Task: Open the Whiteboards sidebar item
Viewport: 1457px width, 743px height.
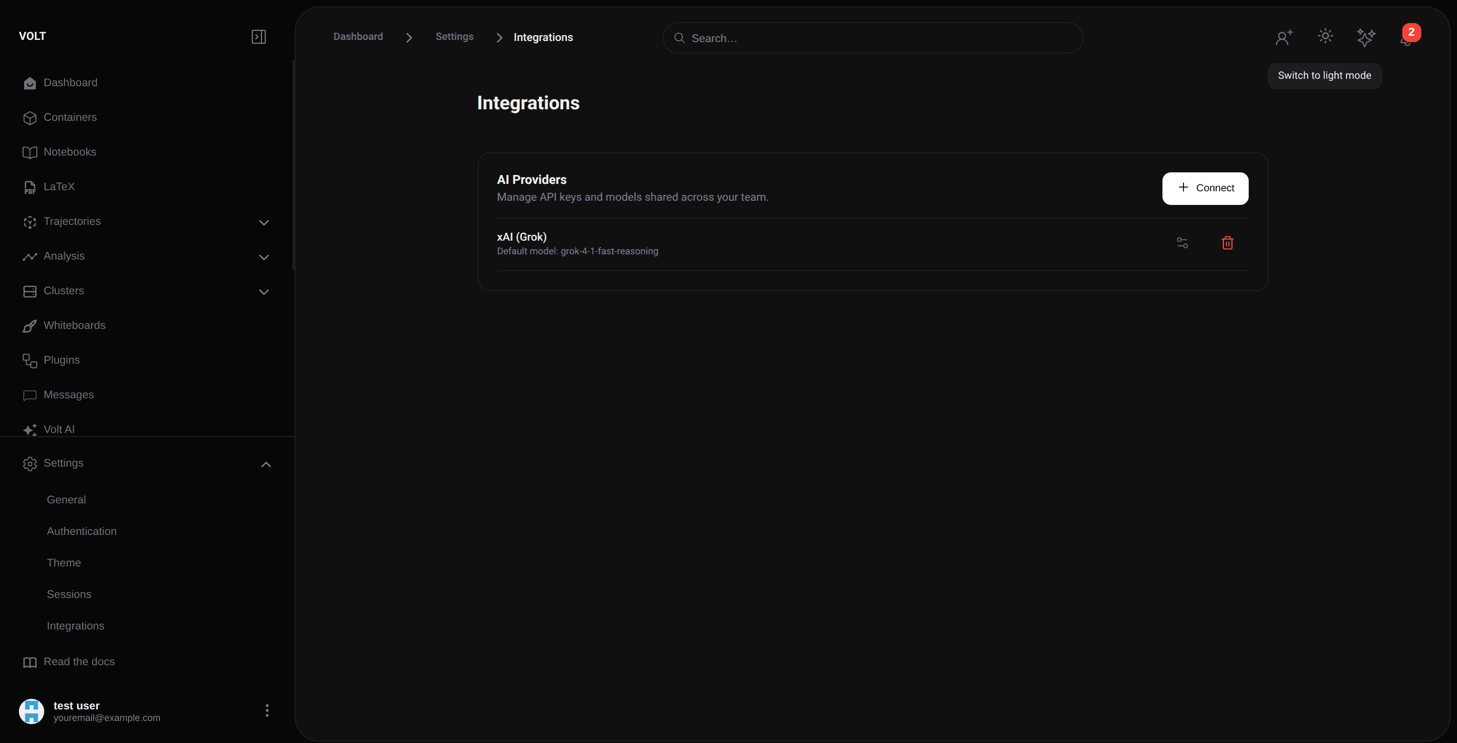Action: point(74,325)
